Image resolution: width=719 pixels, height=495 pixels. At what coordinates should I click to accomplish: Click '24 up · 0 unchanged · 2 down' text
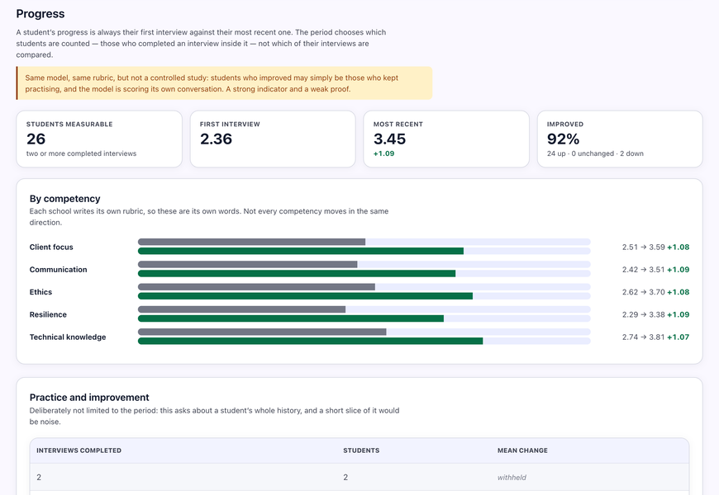coord(595,153)
